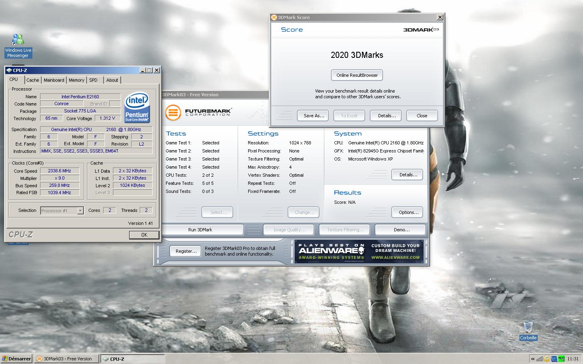The image size is (583, 364).
Task: Click the Rated FSB value 1039.4 MHz
Action: [60, 193]
